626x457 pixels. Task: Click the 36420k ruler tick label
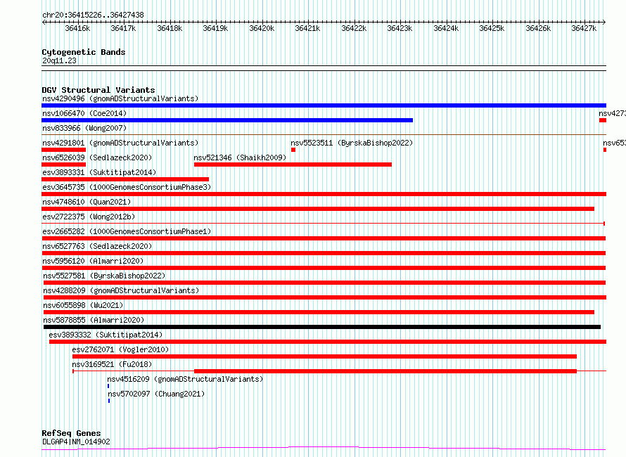[262, 28]
